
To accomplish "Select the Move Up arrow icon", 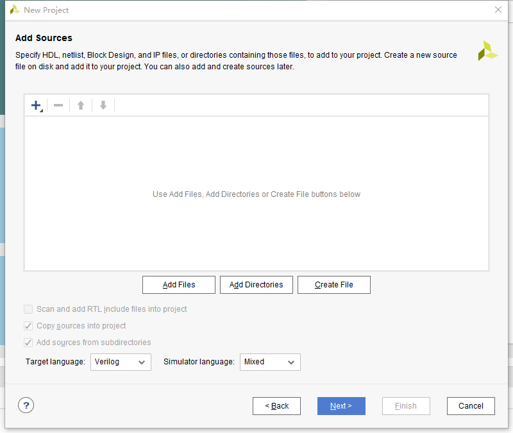I will click(x=80, y=105).
